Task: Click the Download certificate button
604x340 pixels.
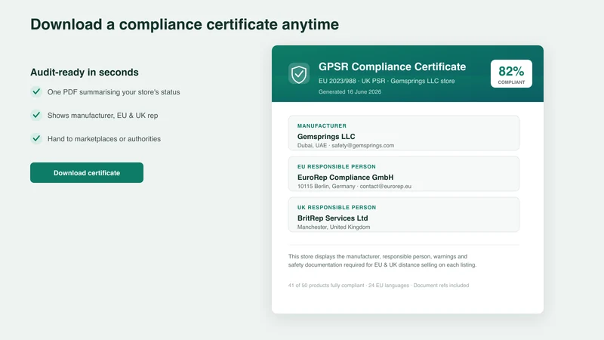Action: tap(87, 173)
